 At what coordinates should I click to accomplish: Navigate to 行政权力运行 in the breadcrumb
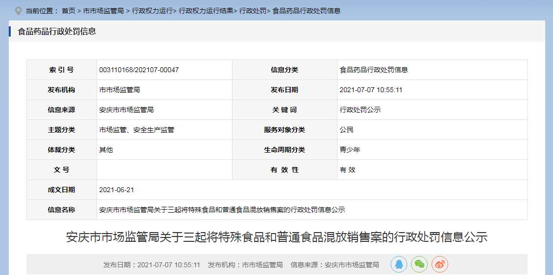point(152,11)
